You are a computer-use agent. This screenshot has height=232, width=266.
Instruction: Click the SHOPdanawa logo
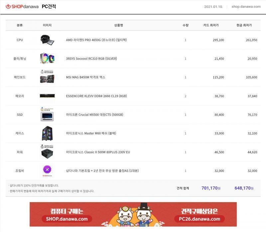(22, 7)
